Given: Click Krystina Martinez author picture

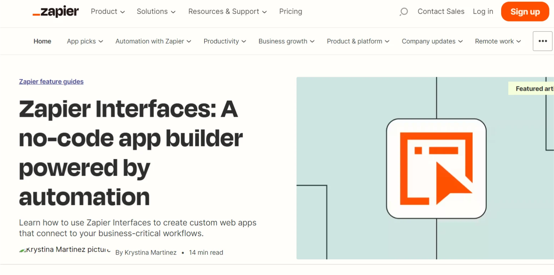Looking at the screenshot, I should click(65, 250).
